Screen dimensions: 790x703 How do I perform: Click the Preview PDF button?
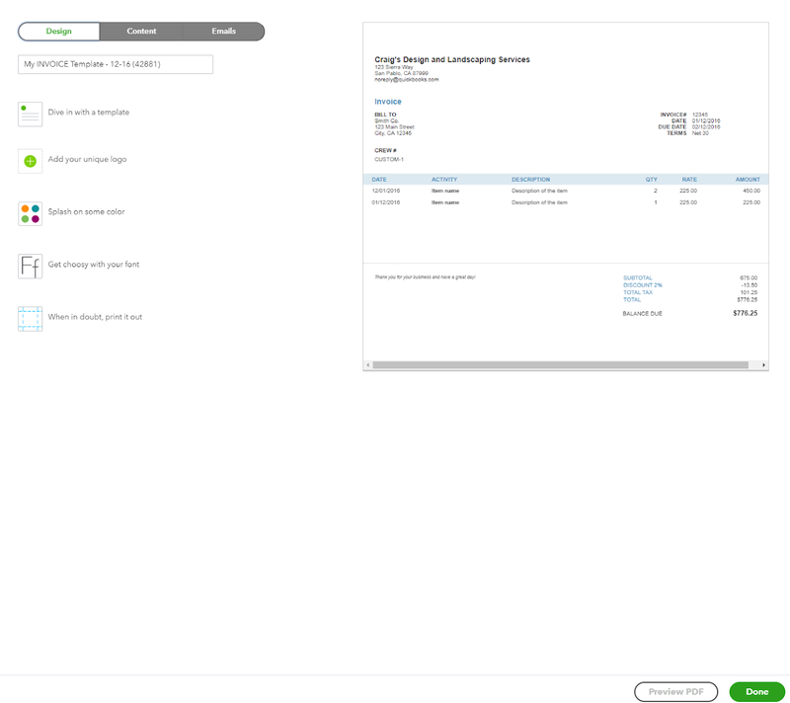coord(675,692)
